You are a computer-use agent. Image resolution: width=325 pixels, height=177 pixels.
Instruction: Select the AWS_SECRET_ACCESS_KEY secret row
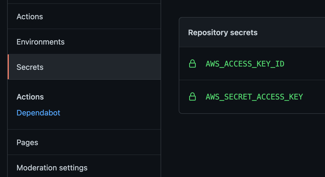pos(252,97)
